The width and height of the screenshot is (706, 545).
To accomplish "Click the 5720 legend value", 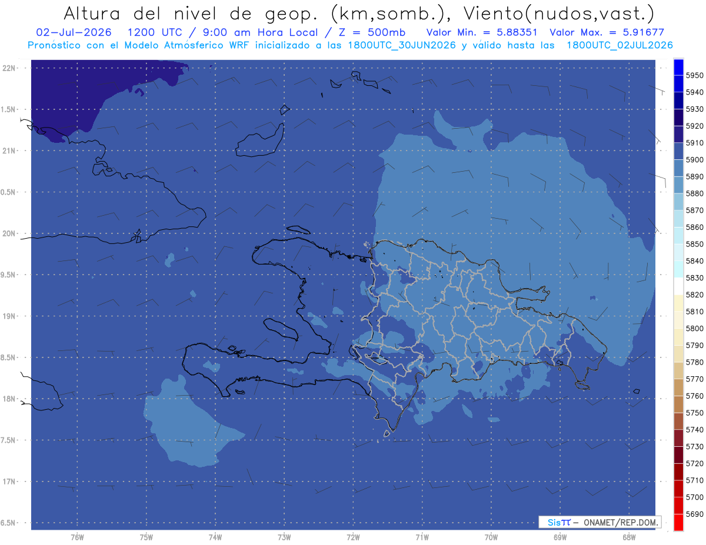I will pyautogui.click(x=694, y=463).
